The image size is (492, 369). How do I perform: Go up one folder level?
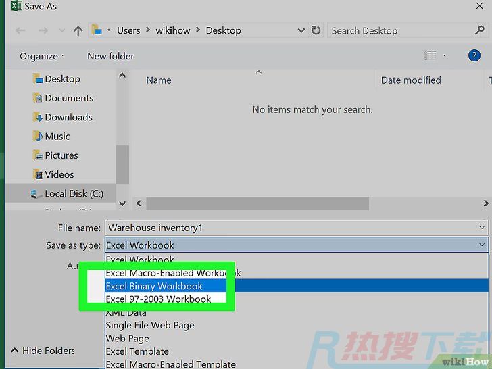coord(78,31)
